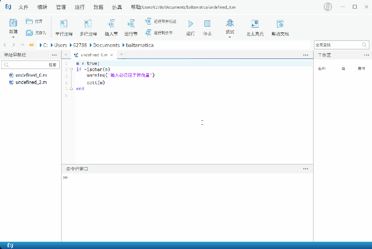The image size is (372, 249).
Task: Open the 帮助文档 help document icon
Action: pos(280,24)
